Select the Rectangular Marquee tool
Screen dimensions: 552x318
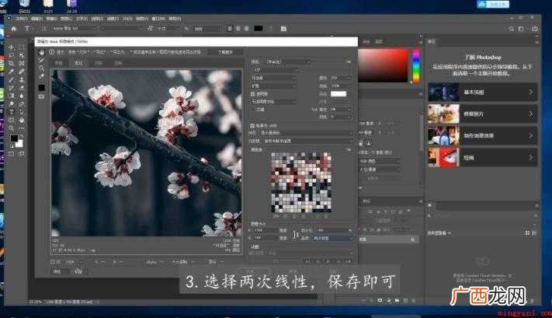pyautogui.click(x=22, y=47)
